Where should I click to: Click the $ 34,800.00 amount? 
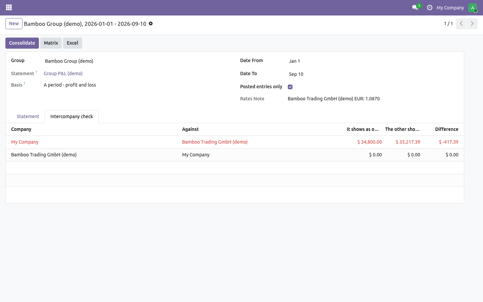(369, 142)
